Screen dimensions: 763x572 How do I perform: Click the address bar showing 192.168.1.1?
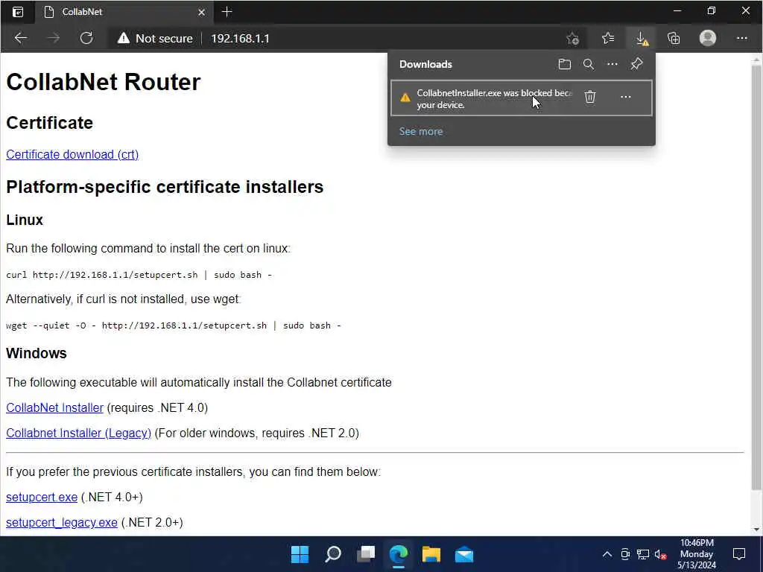240,38
